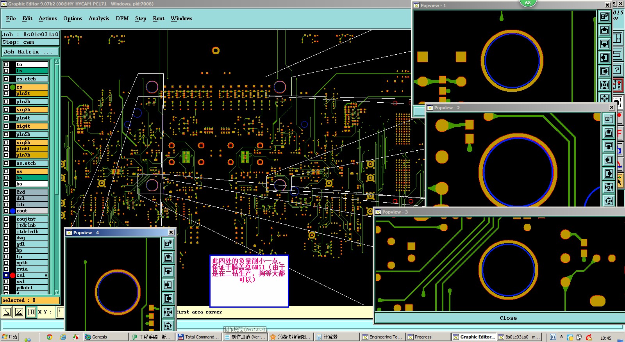
Task: Toggle checkbox for layer ss.etch
Action: 6,163
